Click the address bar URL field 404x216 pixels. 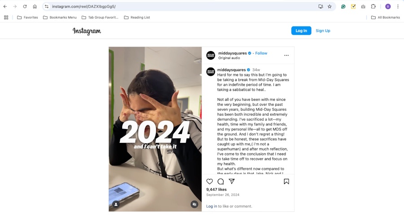pyautogui.click(x=180, y=6)
